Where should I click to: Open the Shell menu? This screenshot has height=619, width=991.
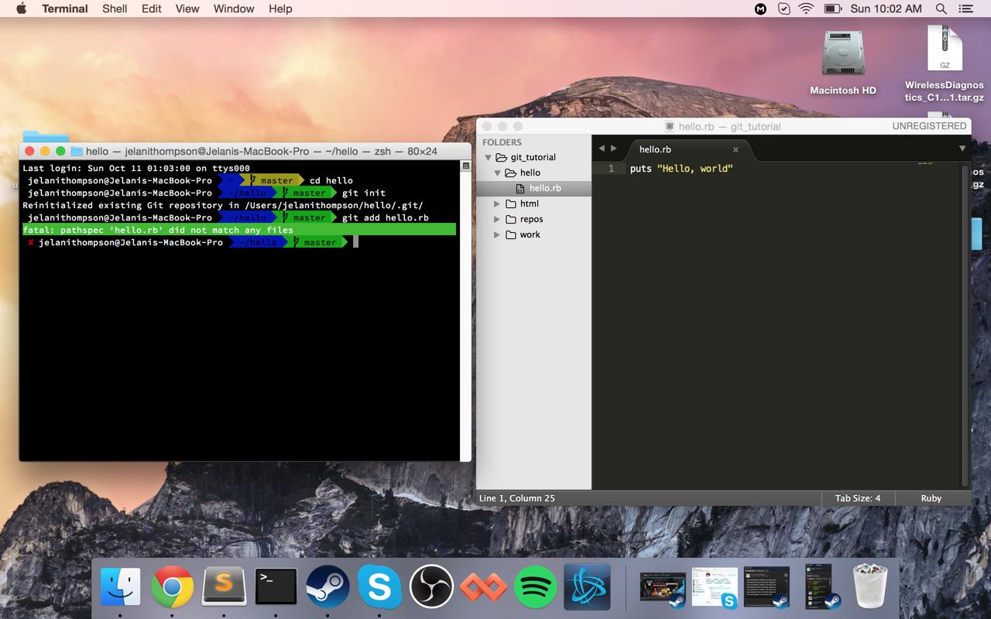tap(115, 9)
